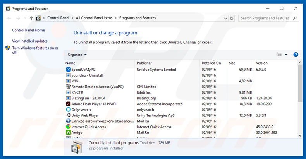This screenshot has width=306, height=159.
Task: Click the installed programs disc icon
Action: (77, 147)
